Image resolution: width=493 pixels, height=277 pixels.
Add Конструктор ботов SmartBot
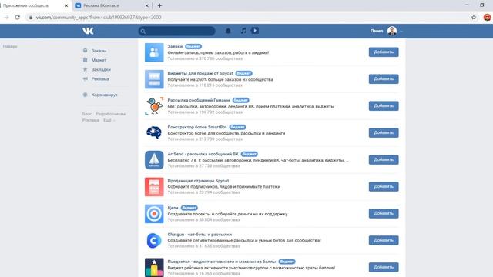384,132
